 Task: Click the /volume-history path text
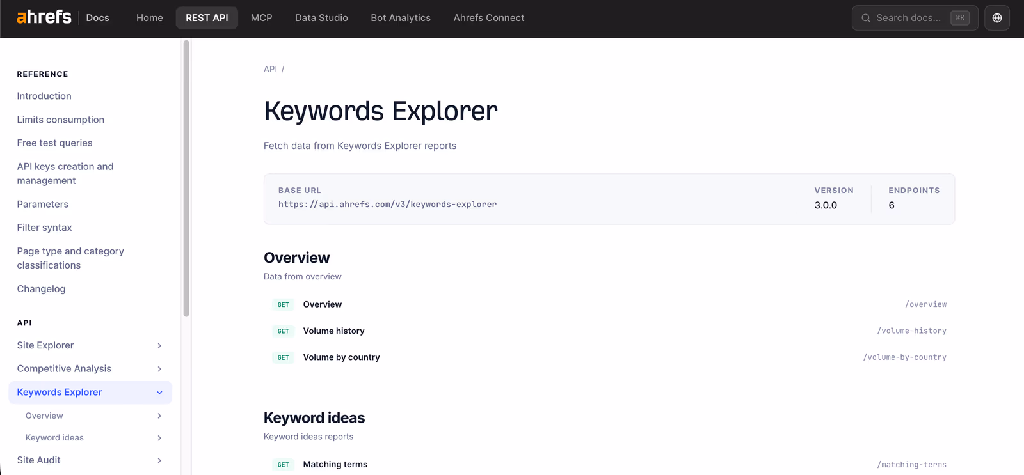tap(911, 331)
